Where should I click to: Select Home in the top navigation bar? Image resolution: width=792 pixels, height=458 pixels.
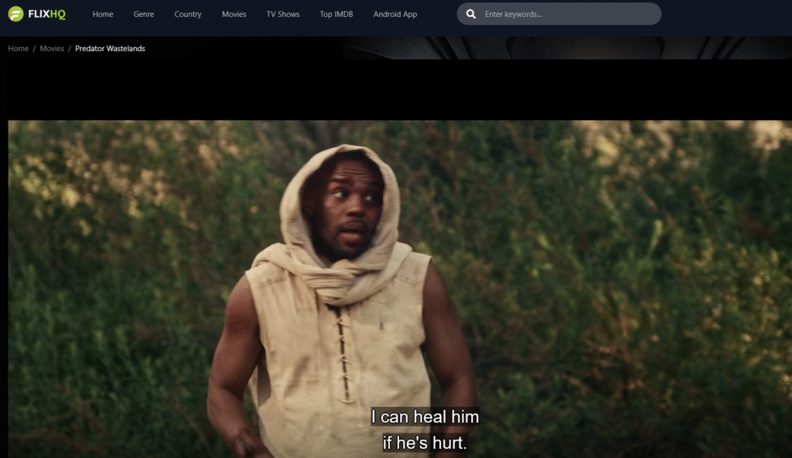[102, 13]
